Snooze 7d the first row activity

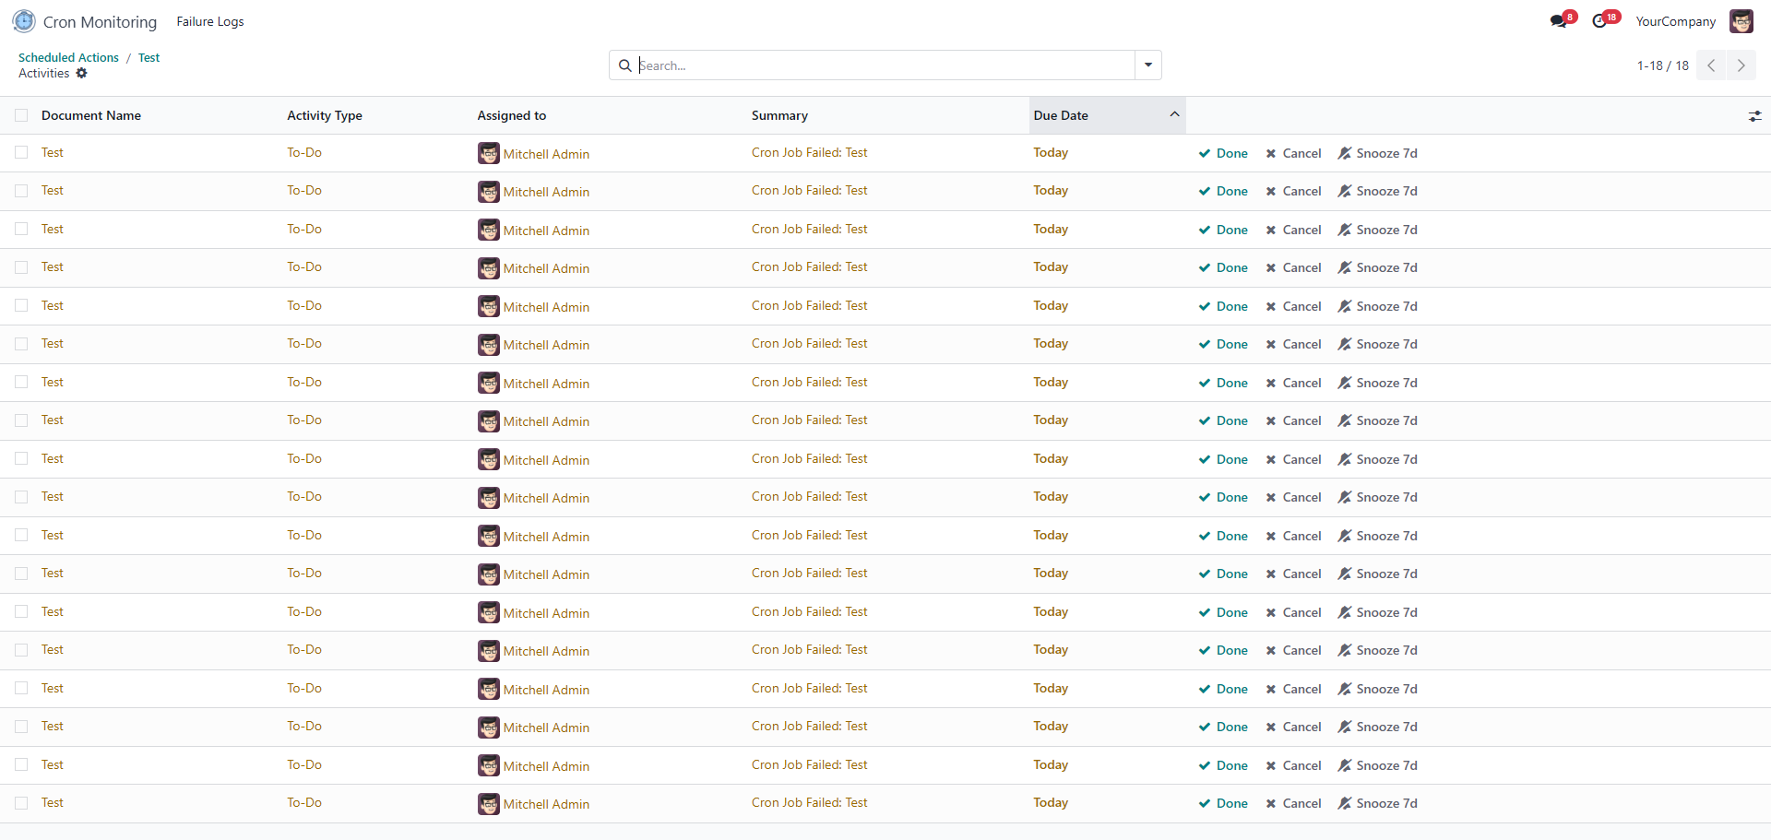(x=1378, y=153)
